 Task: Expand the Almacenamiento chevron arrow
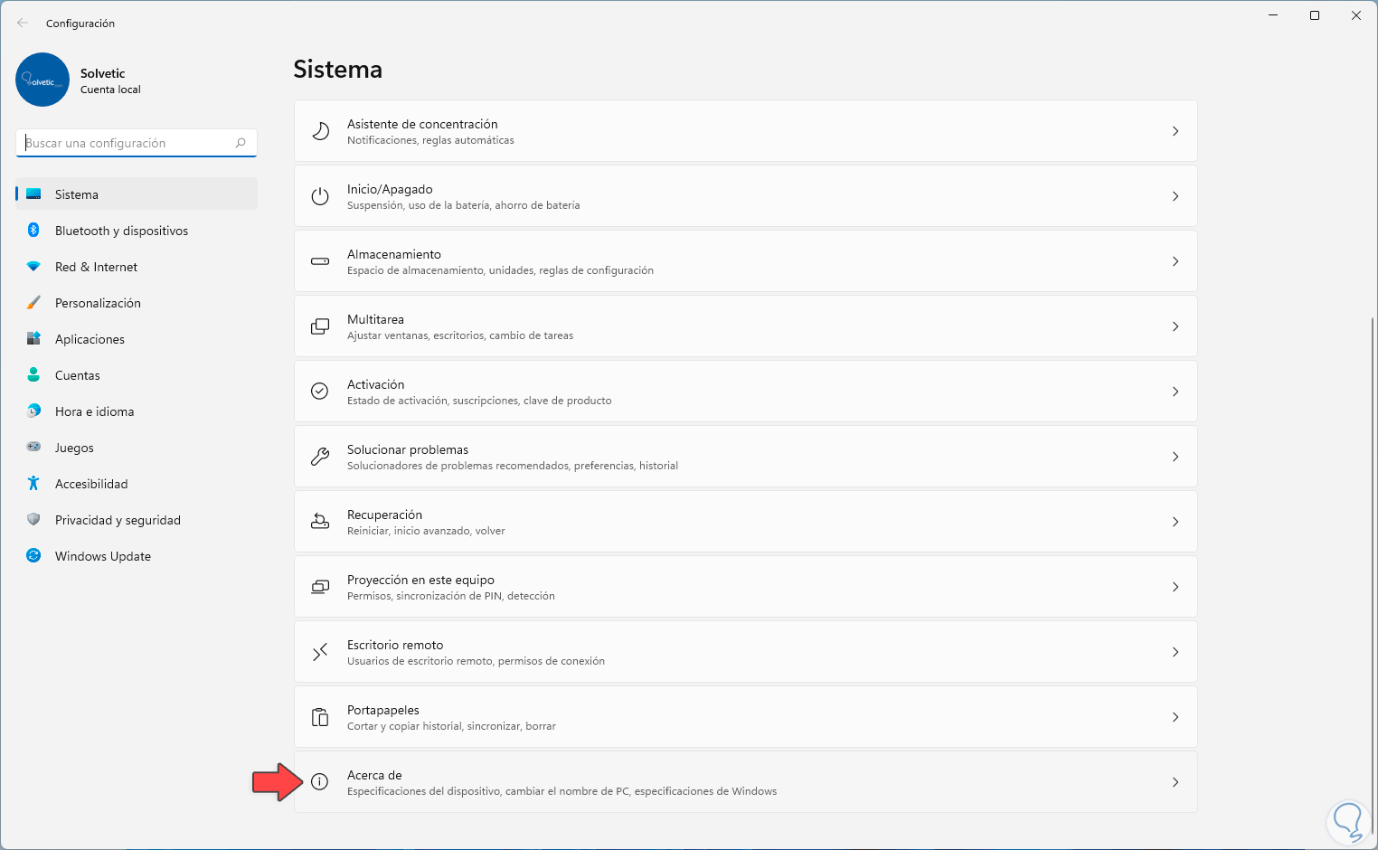[x=1175, y=261]
